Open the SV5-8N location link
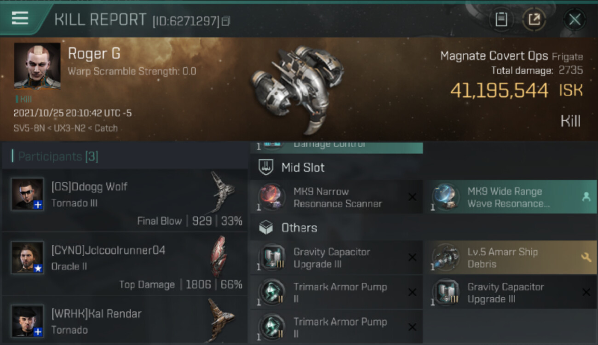The height and width of the screenshot is (345, 598). (x=29, y=128)
